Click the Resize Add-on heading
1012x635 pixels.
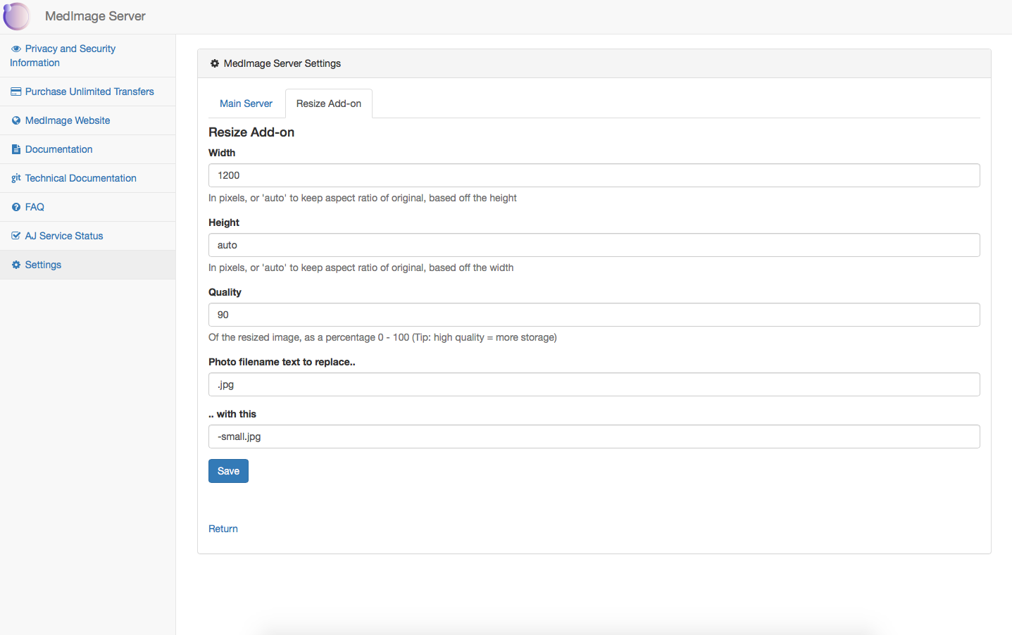(x=251, y=132)
